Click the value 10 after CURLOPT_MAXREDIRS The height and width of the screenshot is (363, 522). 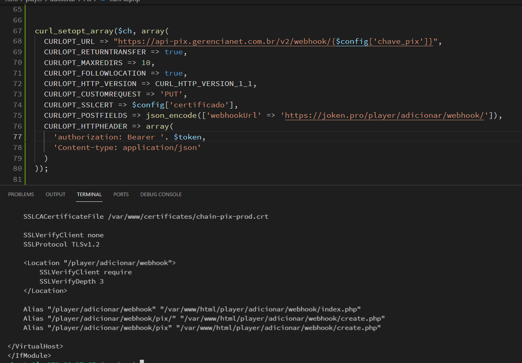[146, 63]
